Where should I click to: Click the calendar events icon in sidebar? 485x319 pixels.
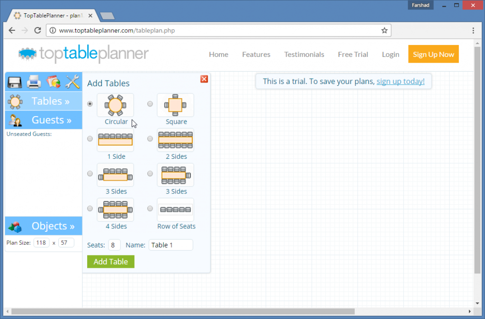[53, 82]
